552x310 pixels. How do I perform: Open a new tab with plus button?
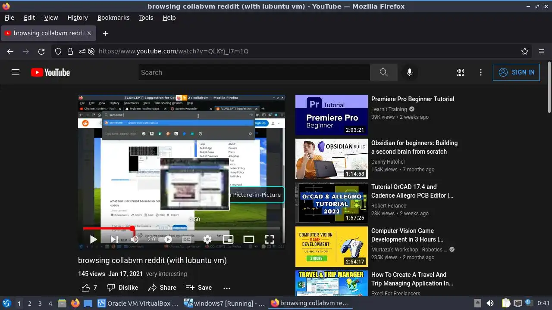click(105, 33)
